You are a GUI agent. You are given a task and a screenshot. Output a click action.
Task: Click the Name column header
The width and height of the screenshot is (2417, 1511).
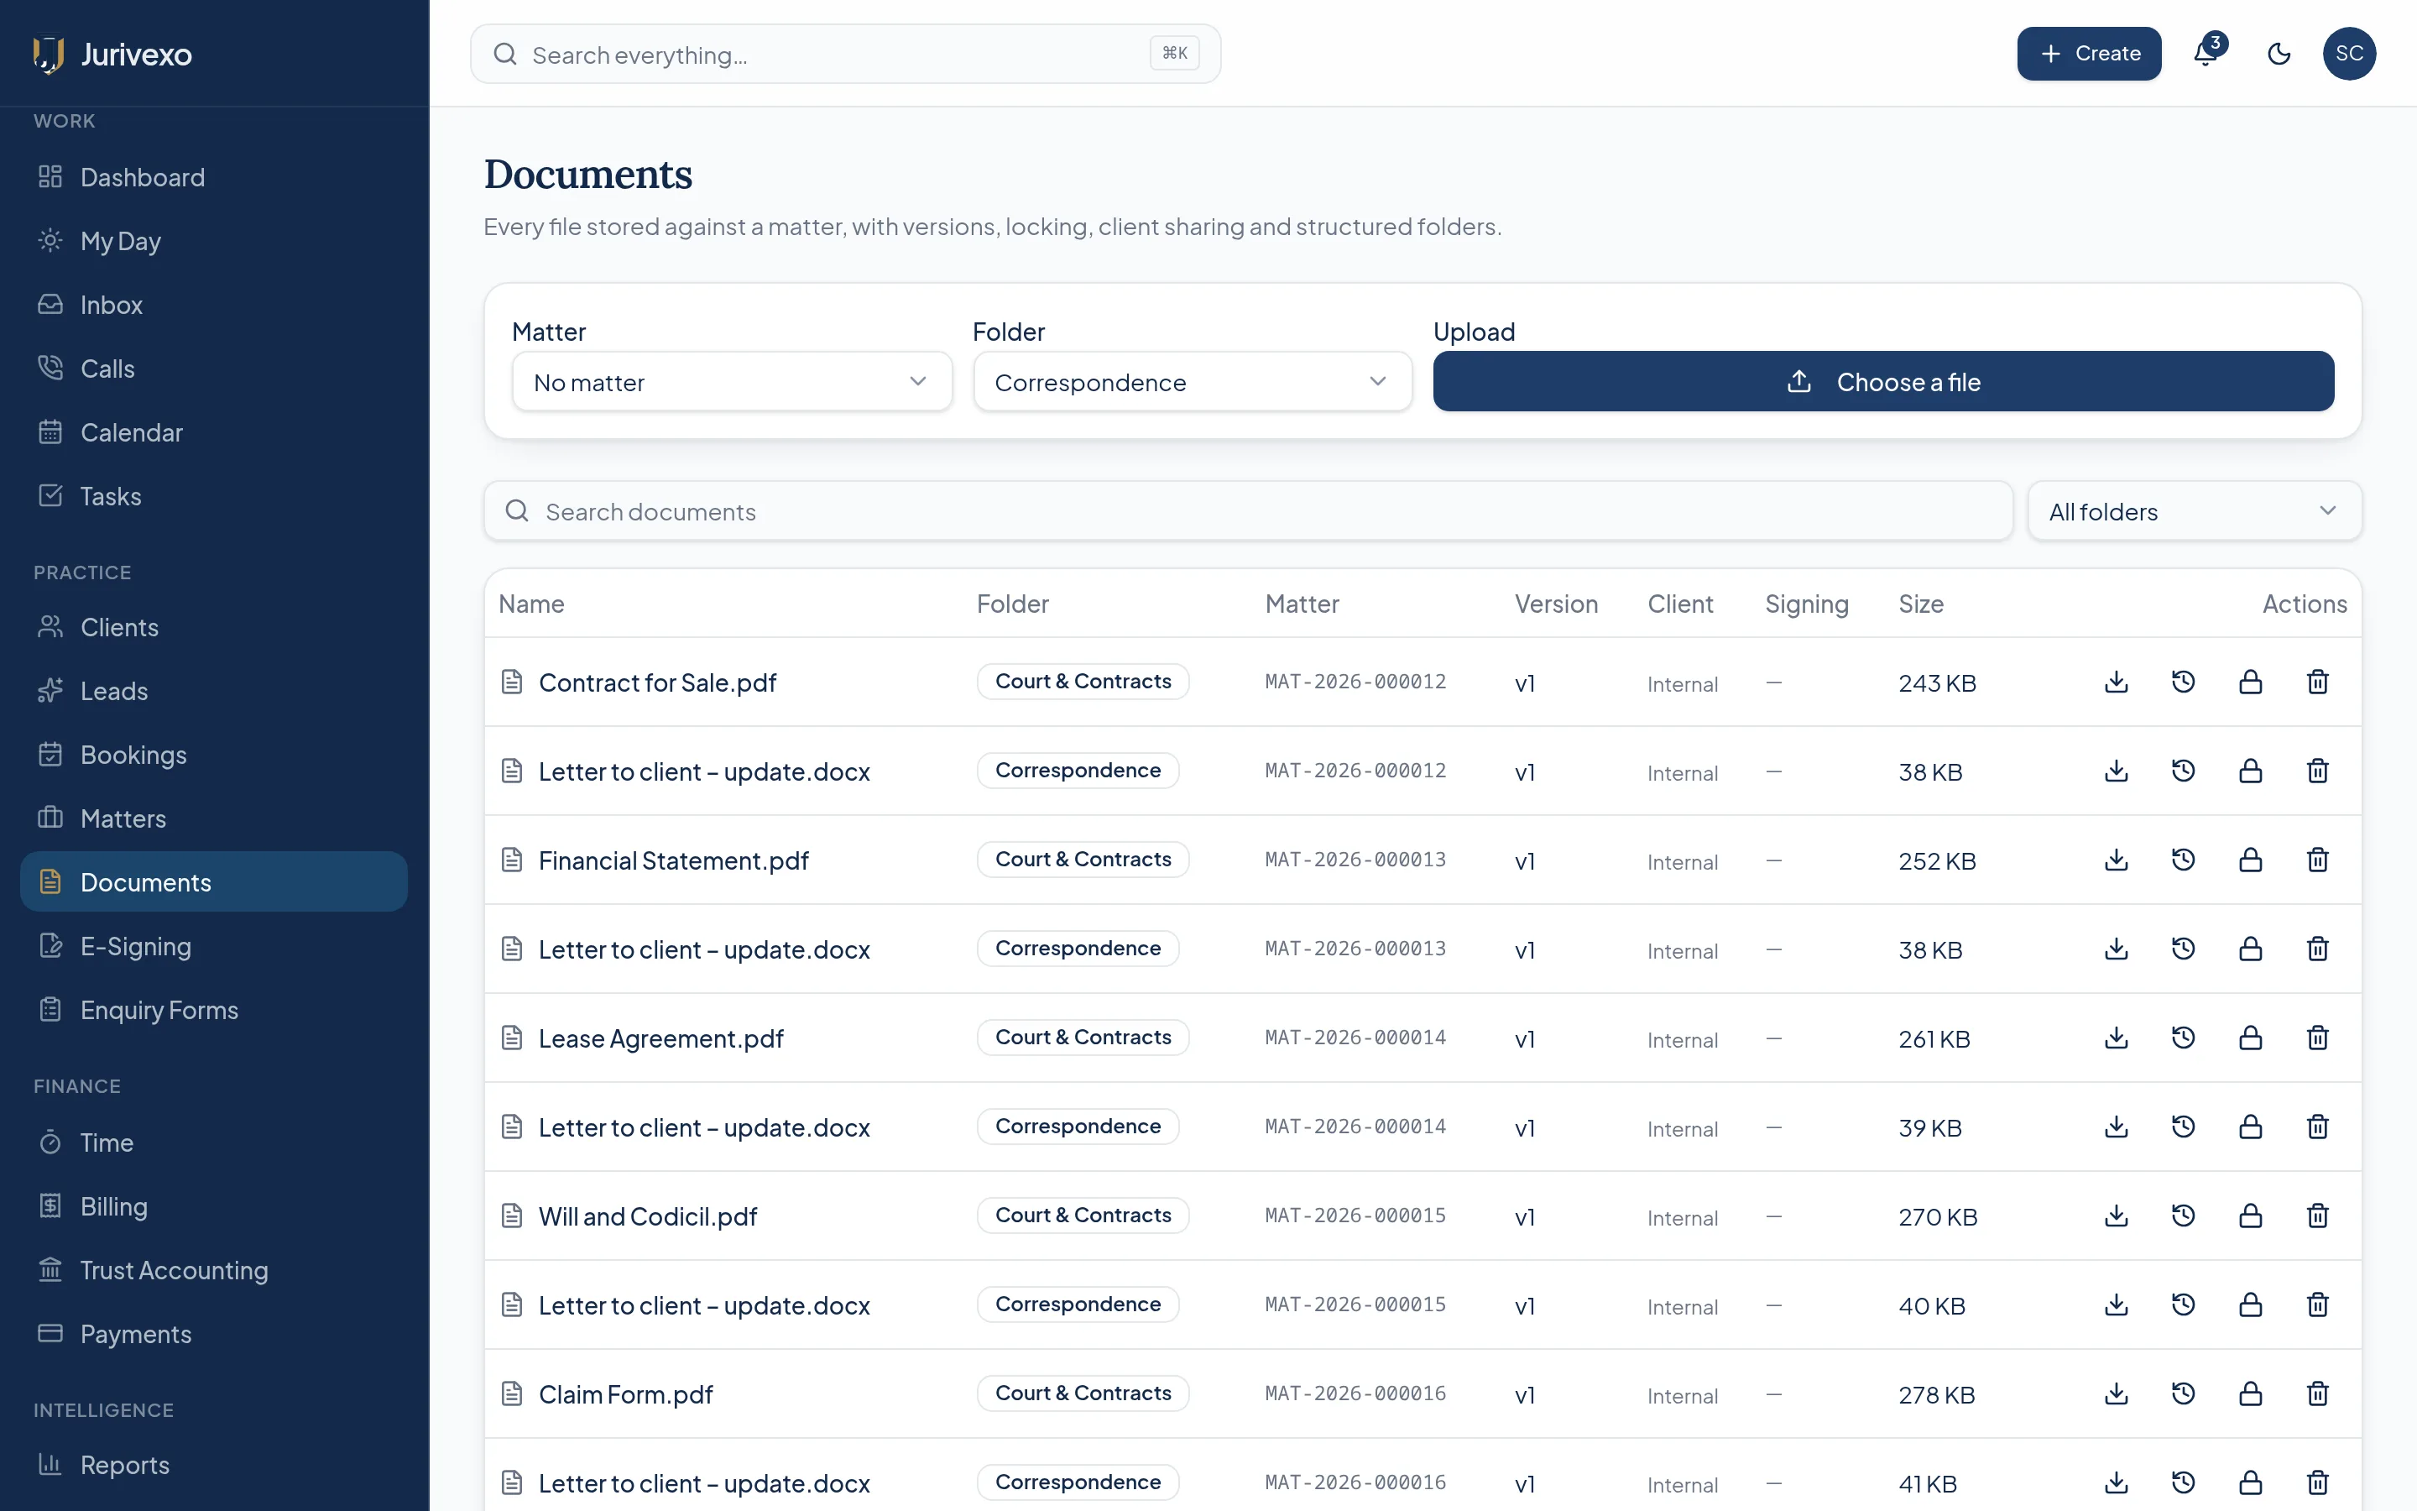pyautogui.click(x=531, y=604)
